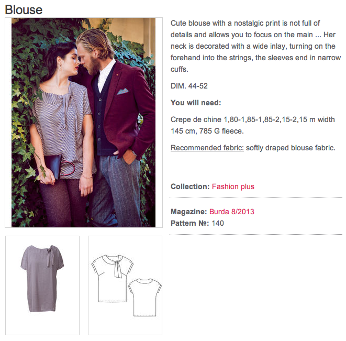Click the Magazine label

pyautogui.click(x=189, y=212)
